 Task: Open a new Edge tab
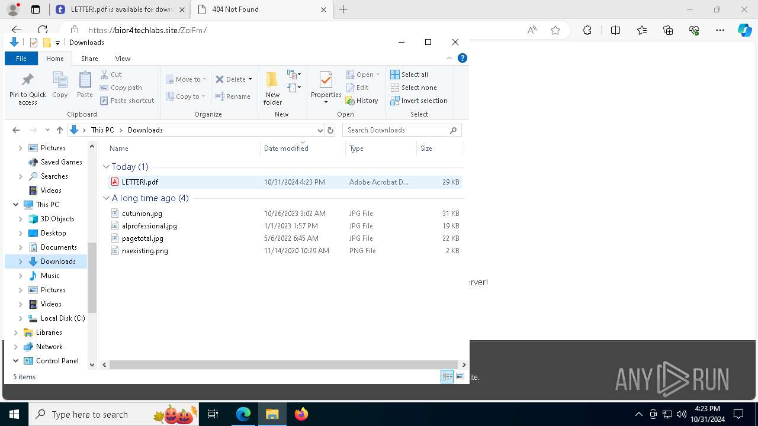343,9
